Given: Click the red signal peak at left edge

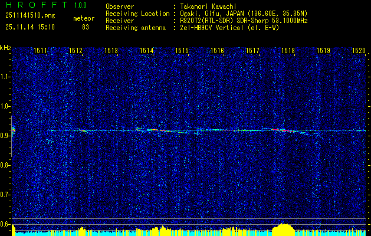Looking at the screenshot, I should (13, 130).
